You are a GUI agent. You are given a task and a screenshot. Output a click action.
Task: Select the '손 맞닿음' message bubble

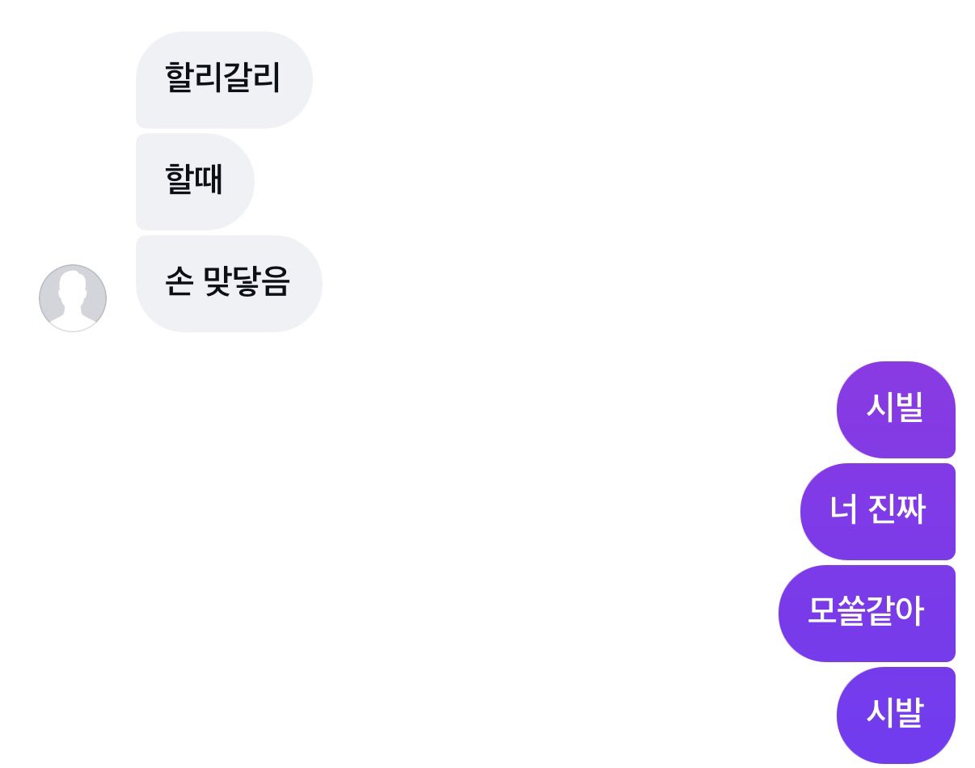tap(229, 284)
